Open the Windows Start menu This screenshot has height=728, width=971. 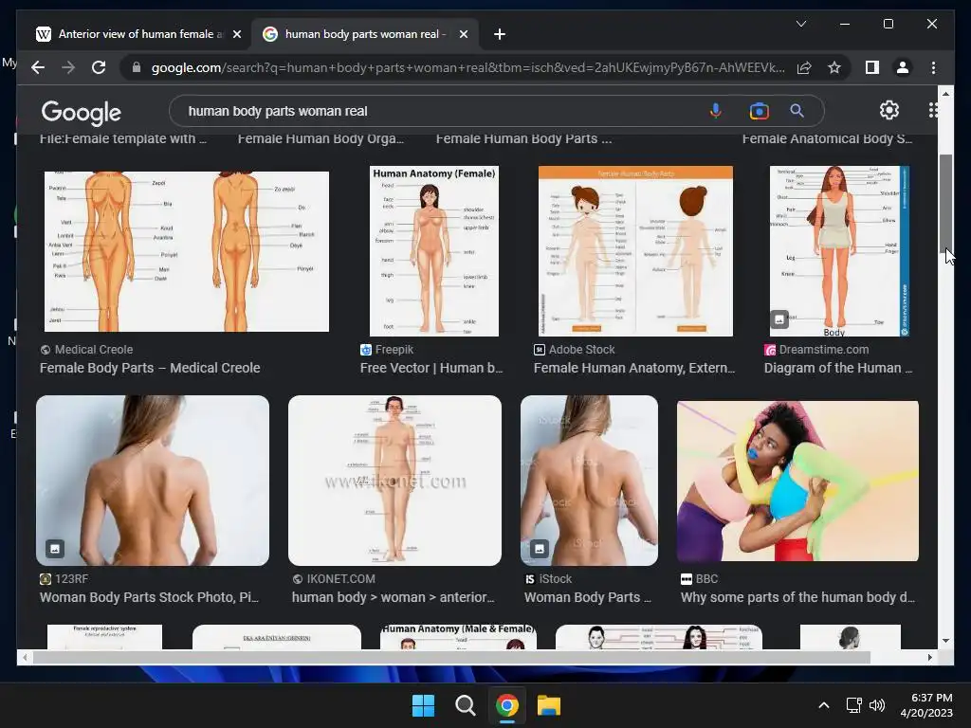[423, 705]
